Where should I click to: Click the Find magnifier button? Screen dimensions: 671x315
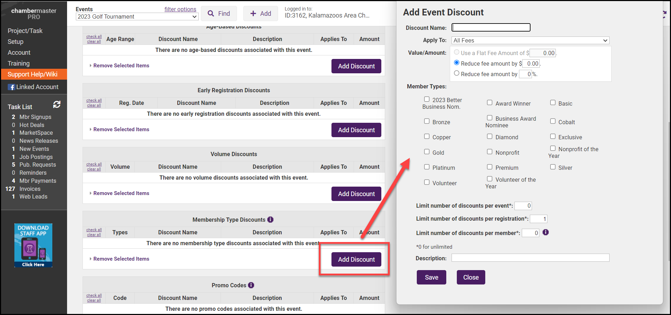(x=219, y=14)
